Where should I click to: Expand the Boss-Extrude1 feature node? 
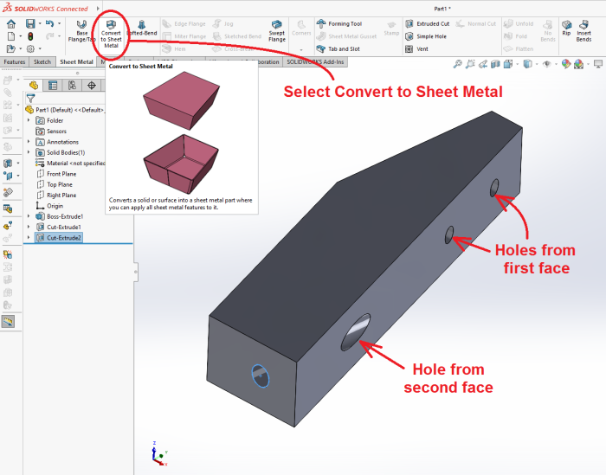pyautogui.click(x=29, y=215)
